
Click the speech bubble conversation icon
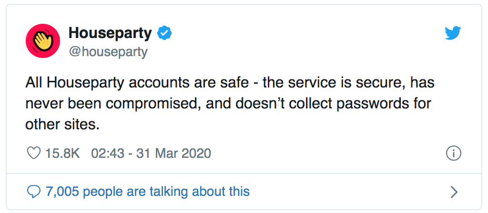pos(34,192)
